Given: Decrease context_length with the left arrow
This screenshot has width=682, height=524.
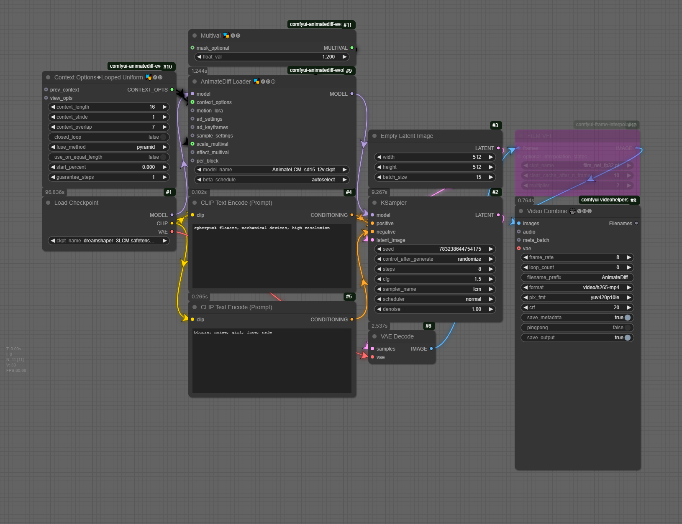Looking at the screenshot, I should [x=53, y=107].
